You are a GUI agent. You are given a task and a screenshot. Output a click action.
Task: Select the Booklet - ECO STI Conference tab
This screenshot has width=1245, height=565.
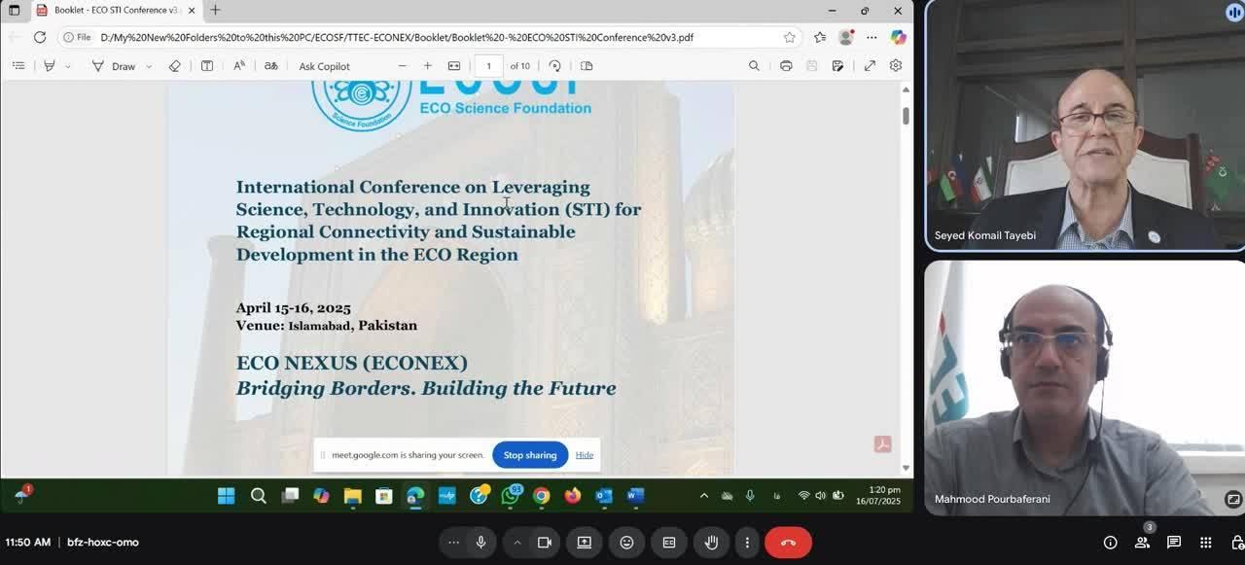click(x=112, y=11)
